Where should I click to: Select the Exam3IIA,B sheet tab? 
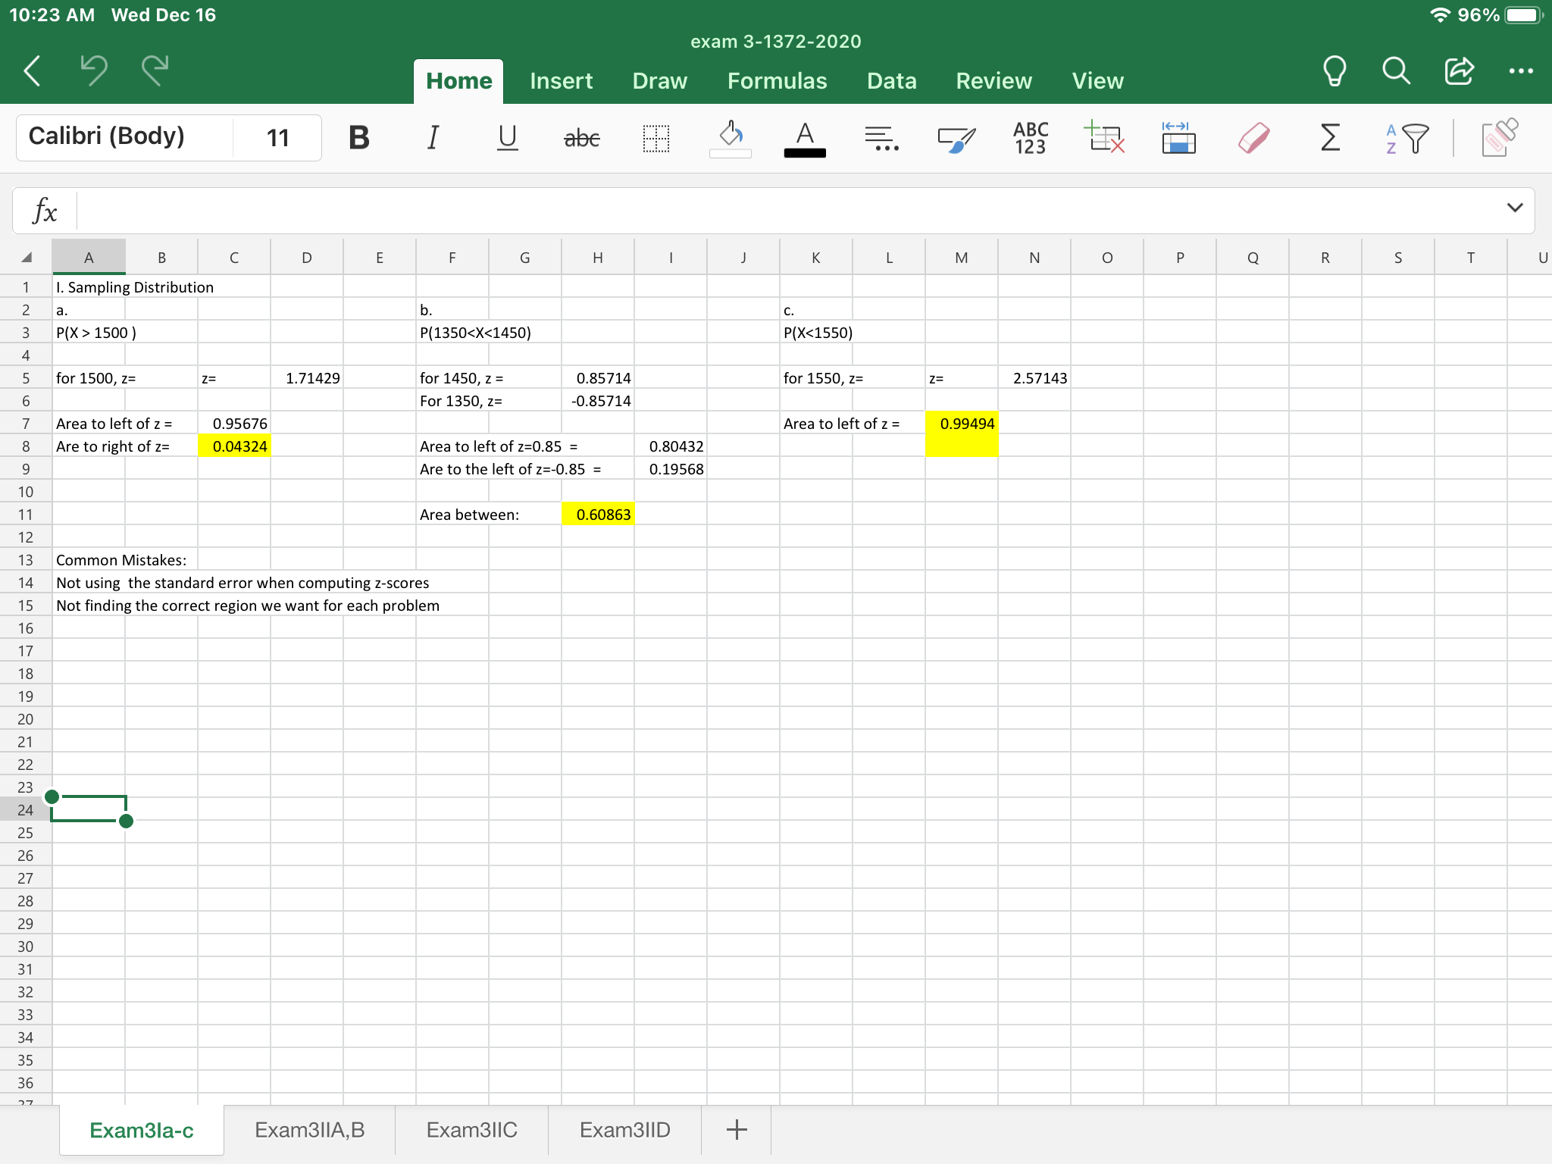click(309, 1130)
